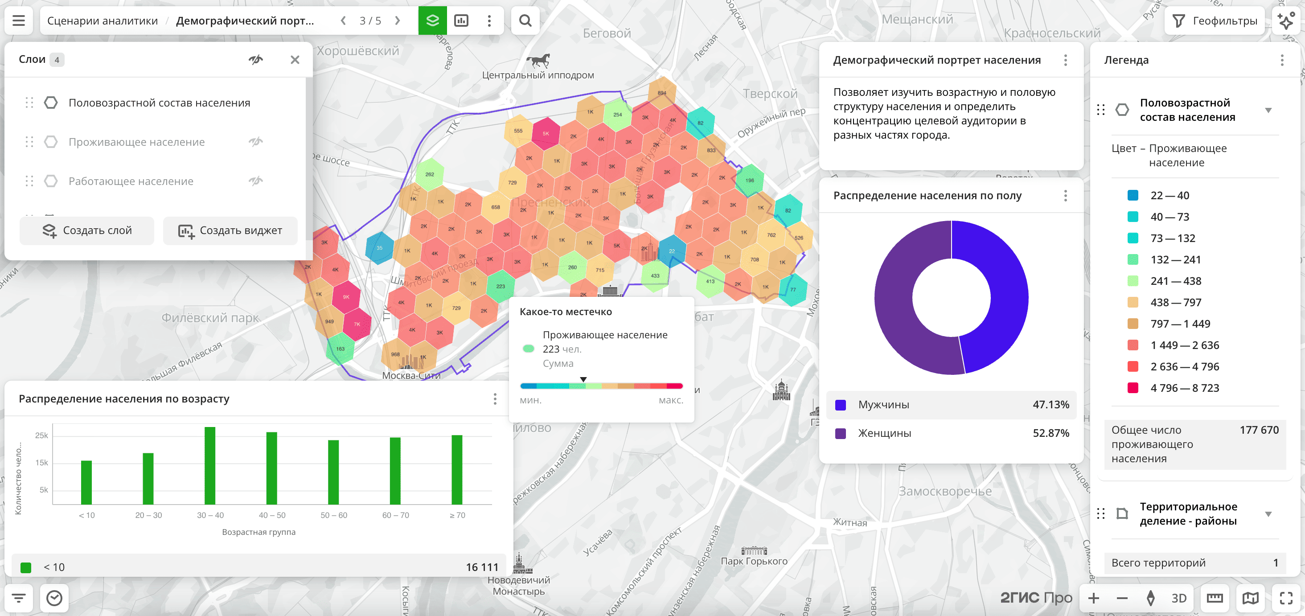Go to next scenario step arrow

point(398,21)
